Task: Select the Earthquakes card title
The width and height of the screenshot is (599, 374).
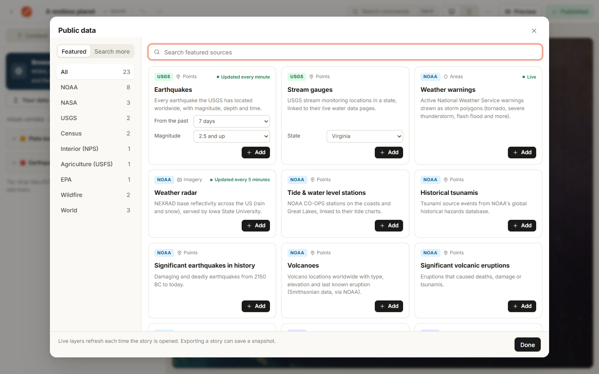Action: [x=173, y=90]
